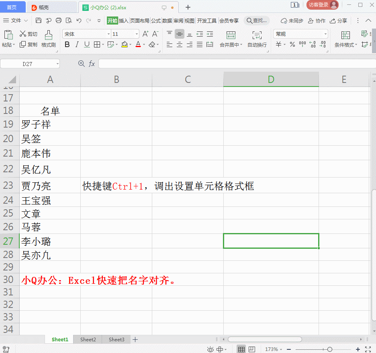Open the 条件格式 conditional formatting button
Viewport: 376px width, 353px height.
coord(345,39)
